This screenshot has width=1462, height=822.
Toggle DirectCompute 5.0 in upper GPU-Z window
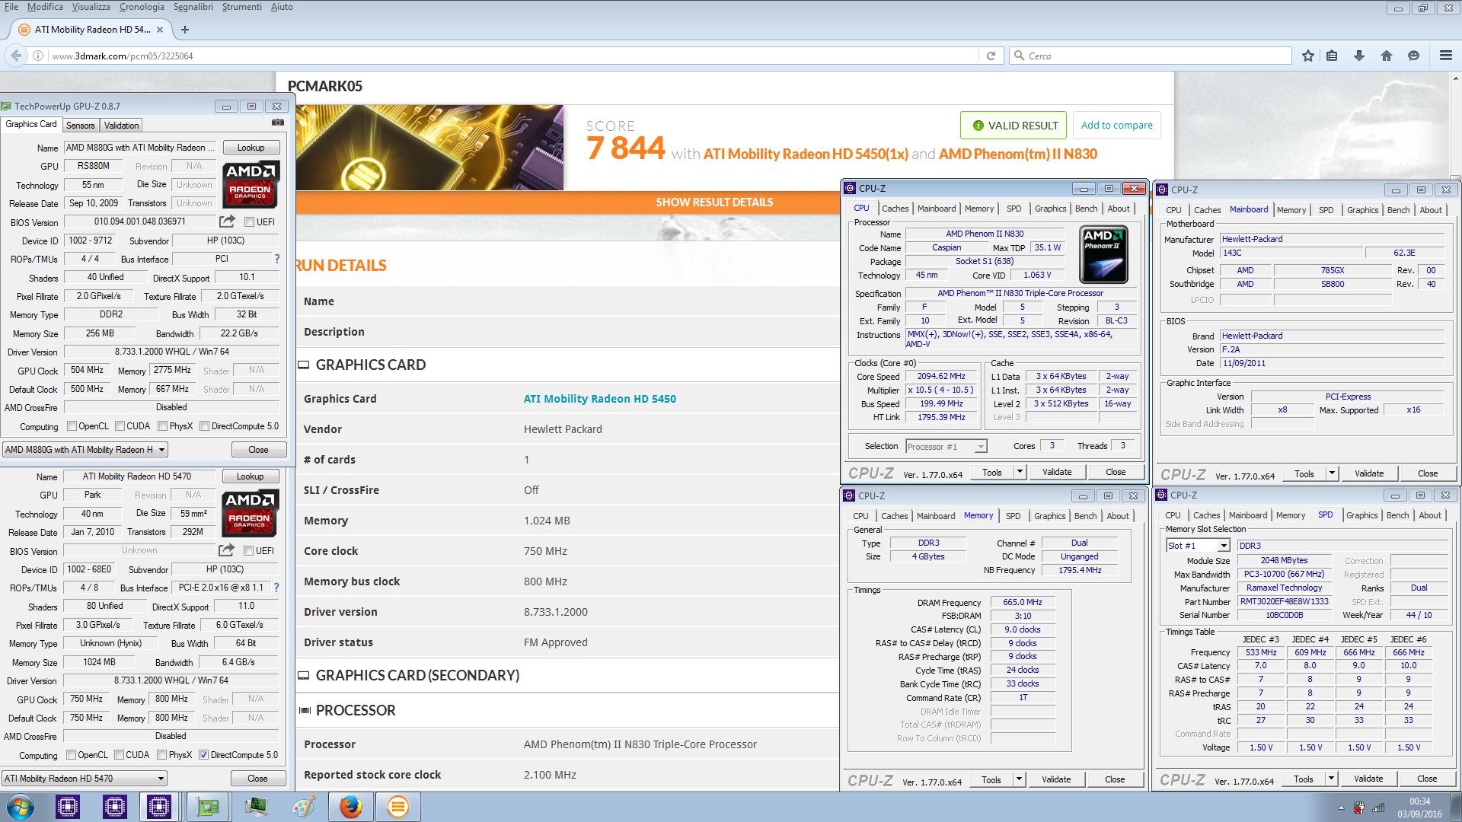pos(204,426)
